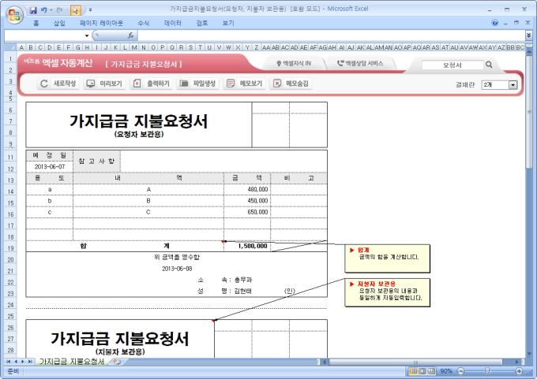This screenshot has width=537, height=379.
Task: Click the 미리보기 monitor icon button
Action: [x=104, y=84]
